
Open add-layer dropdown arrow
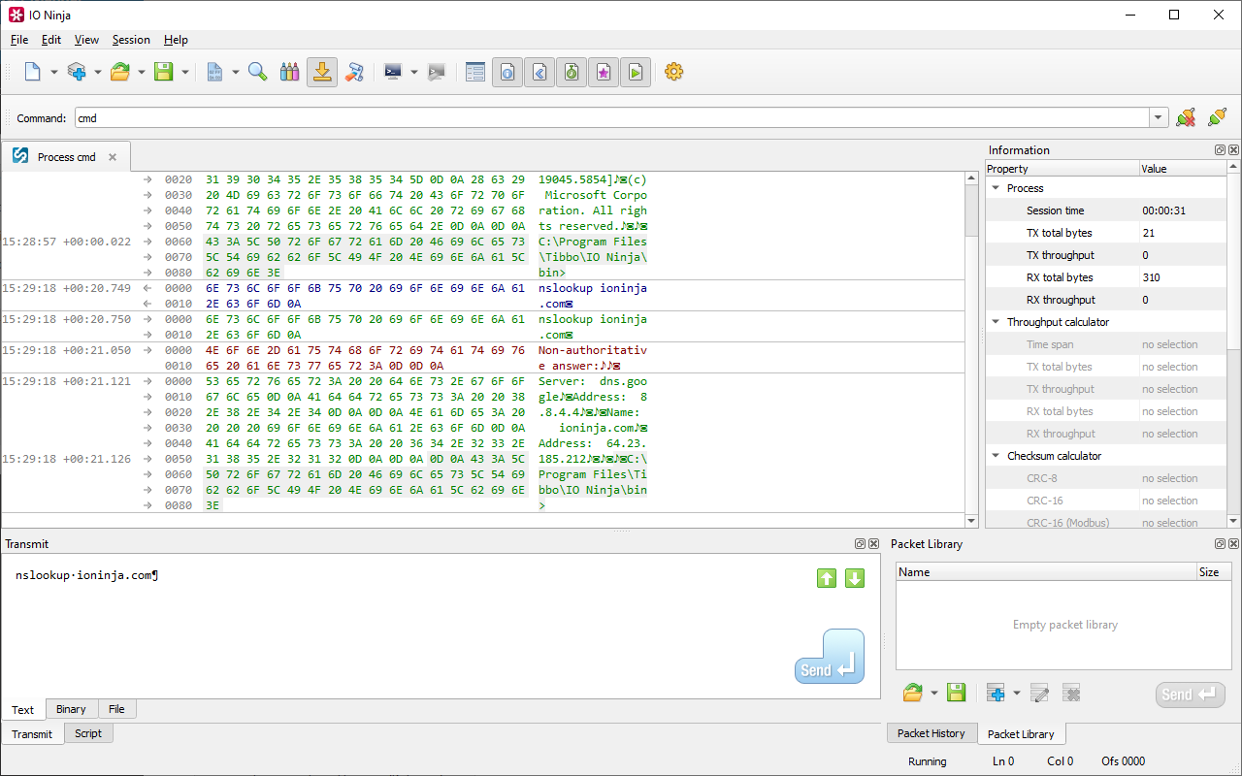point(97,72)
